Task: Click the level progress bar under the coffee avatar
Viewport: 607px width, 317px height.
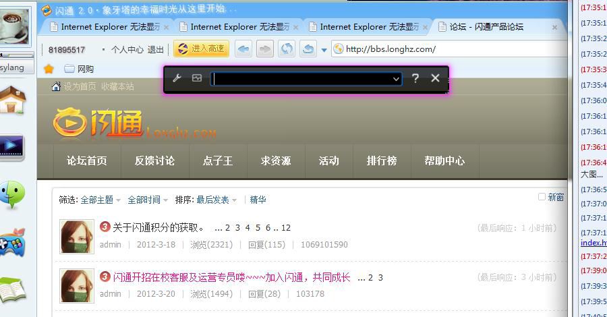Action: coord(17,55)
